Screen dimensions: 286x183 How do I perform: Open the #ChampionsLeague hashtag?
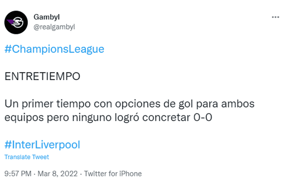coord(54,49)
